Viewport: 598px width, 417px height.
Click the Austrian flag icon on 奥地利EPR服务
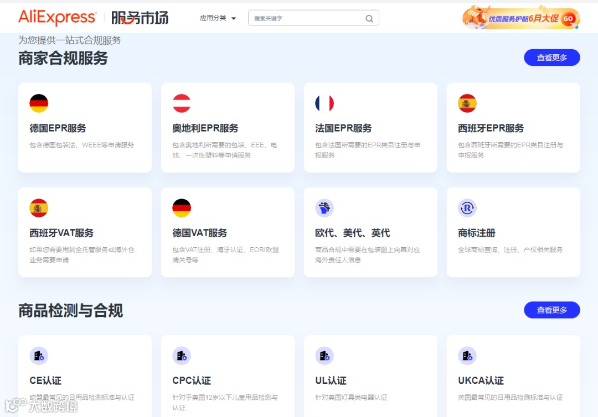(182, 103)
